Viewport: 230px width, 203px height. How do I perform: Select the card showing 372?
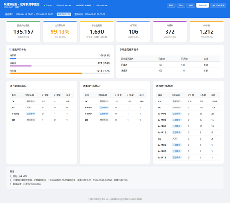170,31
